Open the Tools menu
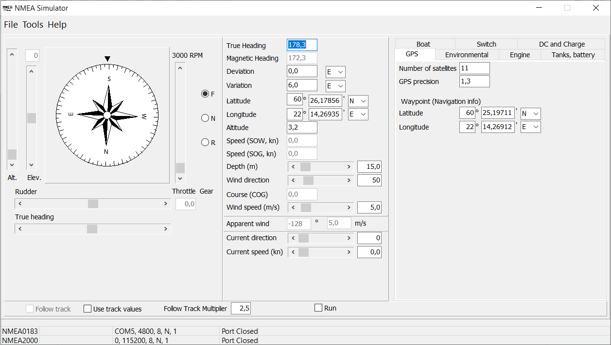 33,24
